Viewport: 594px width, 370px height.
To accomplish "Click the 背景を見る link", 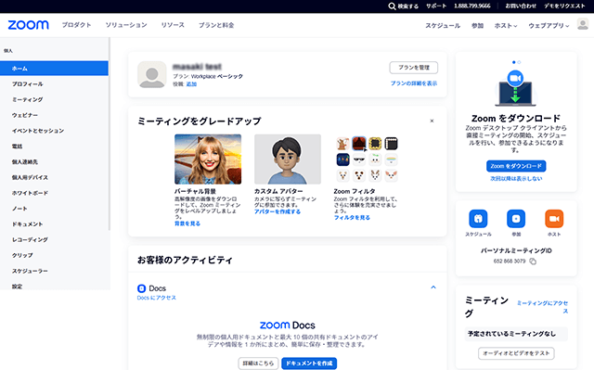I will pos(187,223).
